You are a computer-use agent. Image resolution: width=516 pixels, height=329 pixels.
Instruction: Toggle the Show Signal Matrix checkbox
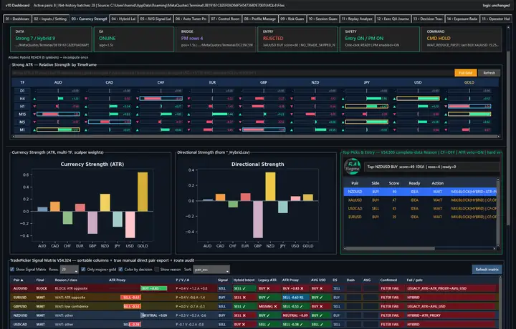pyautogui.click(x=12, y=269)
